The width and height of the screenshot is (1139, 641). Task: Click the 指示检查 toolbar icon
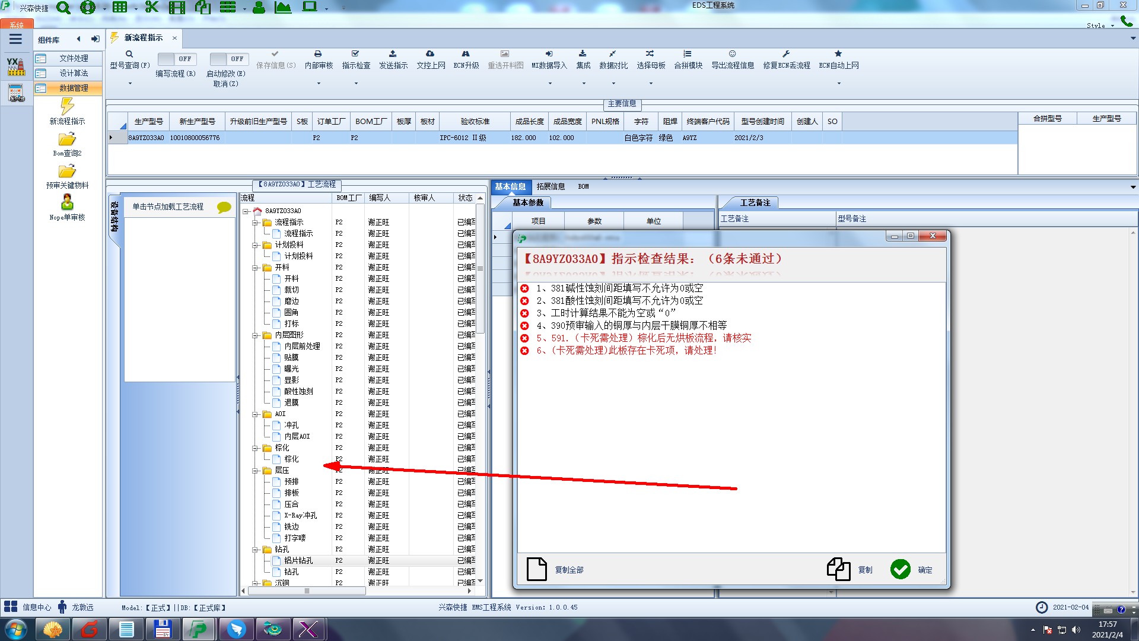click(355, 54)
